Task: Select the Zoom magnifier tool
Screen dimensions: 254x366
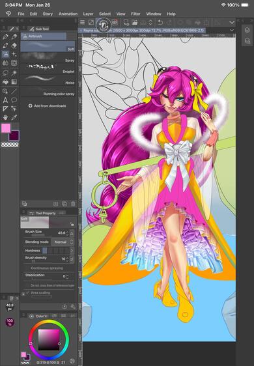Action: coord(5,91)
